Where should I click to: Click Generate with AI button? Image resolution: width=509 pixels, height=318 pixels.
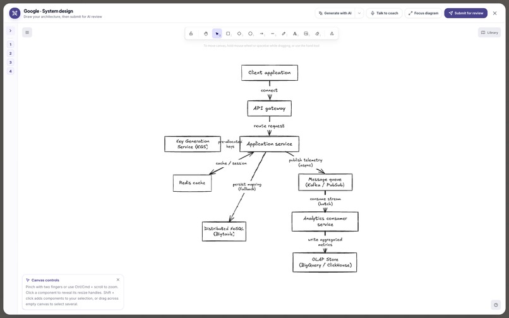point(335,13)
